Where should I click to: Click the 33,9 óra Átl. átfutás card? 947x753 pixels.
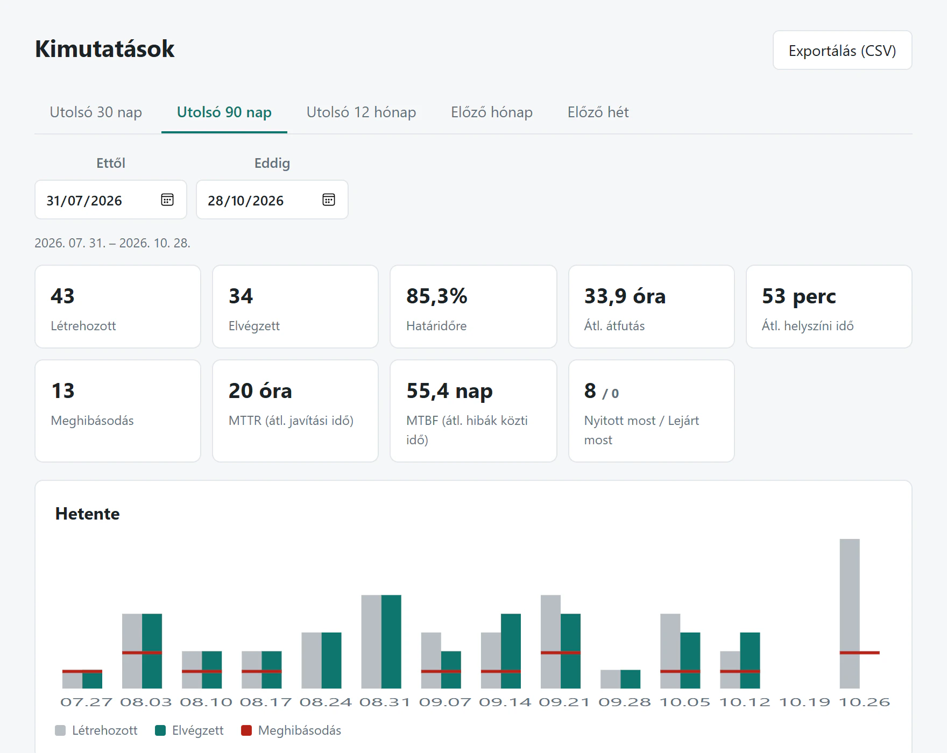pyautogui.click(x=652, y=307)
